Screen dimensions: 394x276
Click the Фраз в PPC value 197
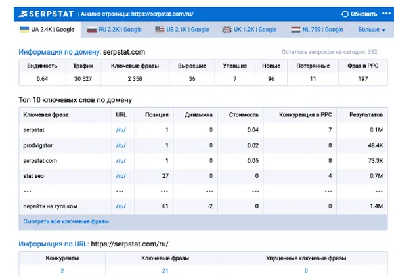pos(363,79)
